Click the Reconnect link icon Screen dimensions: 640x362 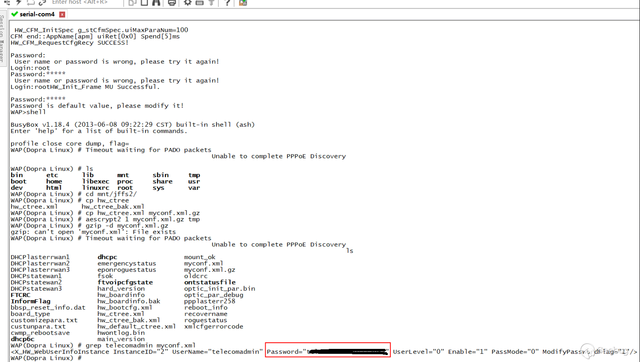point(42,2)
